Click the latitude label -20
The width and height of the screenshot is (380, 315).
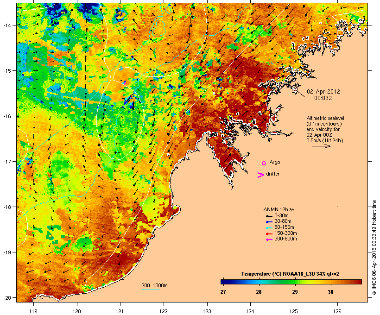(6, 298)
